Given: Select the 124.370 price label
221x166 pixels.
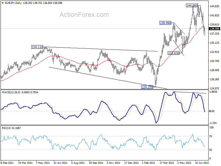Looking at the screenshot, I should 147,87.
